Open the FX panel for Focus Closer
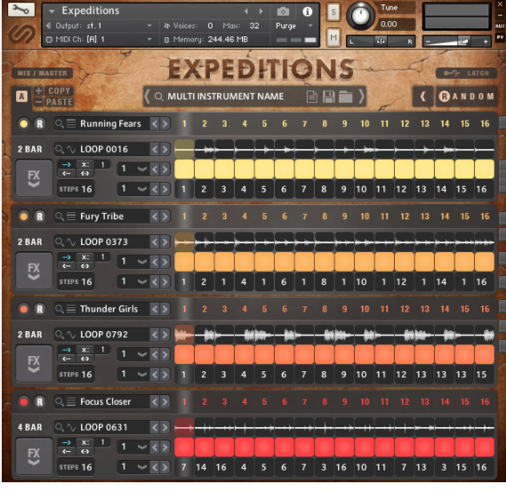Image resolution: width=506 pixels, height=492 pixels. (x=34, y=456)
